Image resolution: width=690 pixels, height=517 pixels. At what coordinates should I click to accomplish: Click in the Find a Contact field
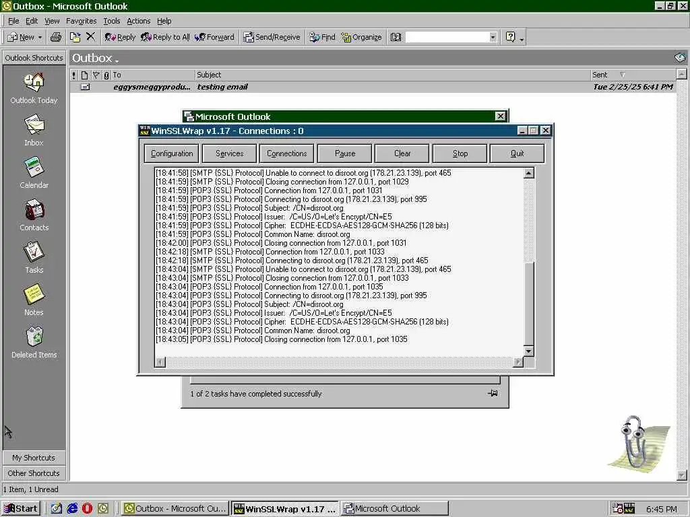(x=447, y=38)
